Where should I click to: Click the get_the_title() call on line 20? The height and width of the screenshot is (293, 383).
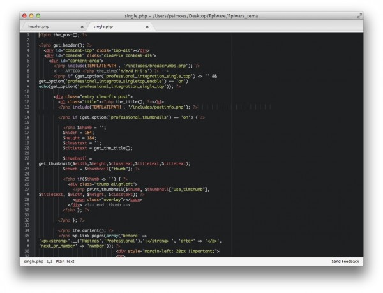[113, 148]
